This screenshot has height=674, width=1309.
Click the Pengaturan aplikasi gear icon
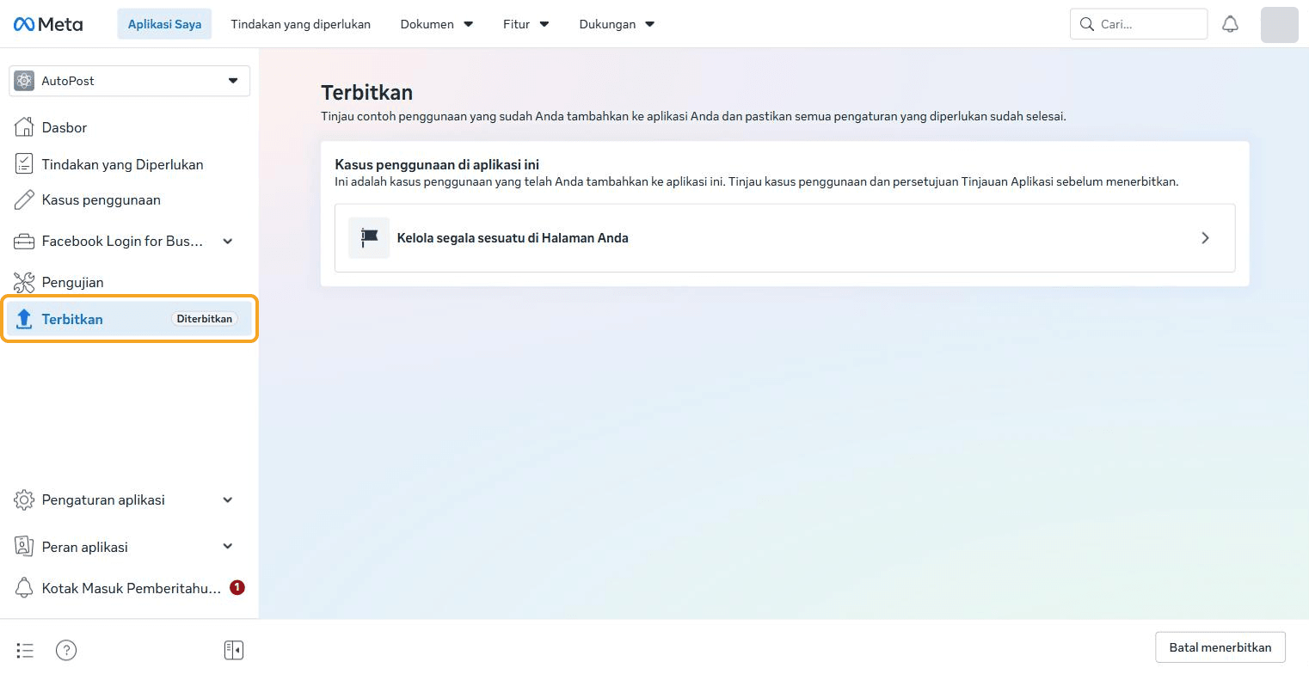point(24,500)
